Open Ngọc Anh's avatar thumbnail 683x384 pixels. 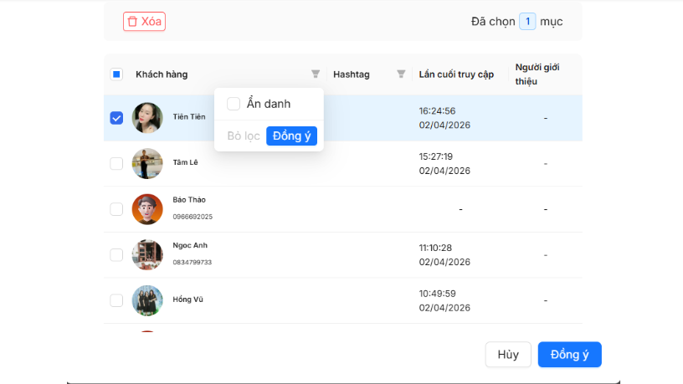tap(147, 254)
